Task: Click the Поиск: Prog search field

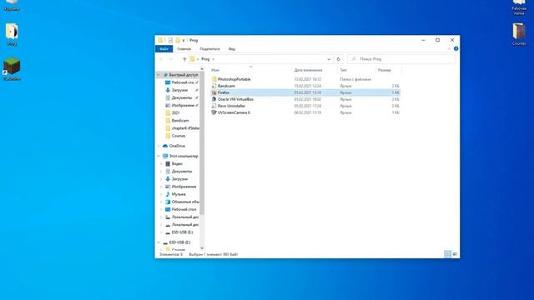Action: tap(401, 59)
